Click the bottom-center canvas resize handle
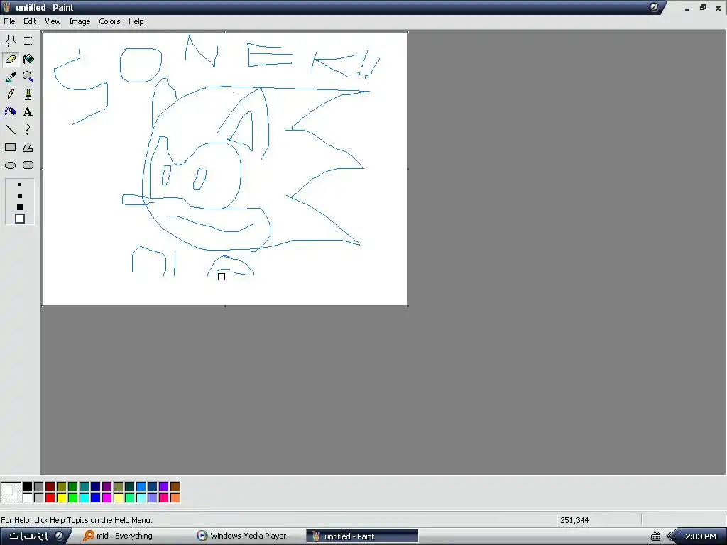This screenshot has width=727, height=545. click(x=225, y=306)
